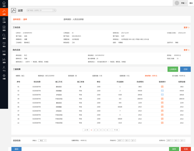The image size is (194, 151).
Task: Open the 结束时间 month 03 dropdown
Action: pyautogui.click(x=177, y=140)
